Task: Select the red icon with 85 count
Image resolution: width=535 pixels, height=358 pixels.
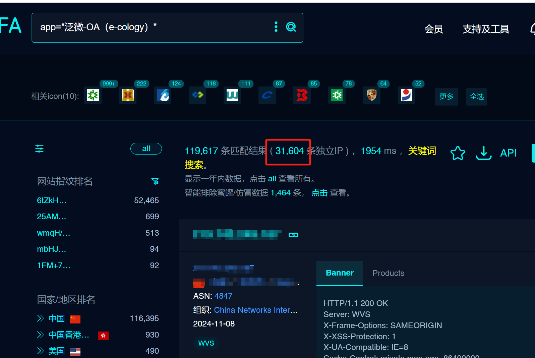Action: (x=302, y=95)
